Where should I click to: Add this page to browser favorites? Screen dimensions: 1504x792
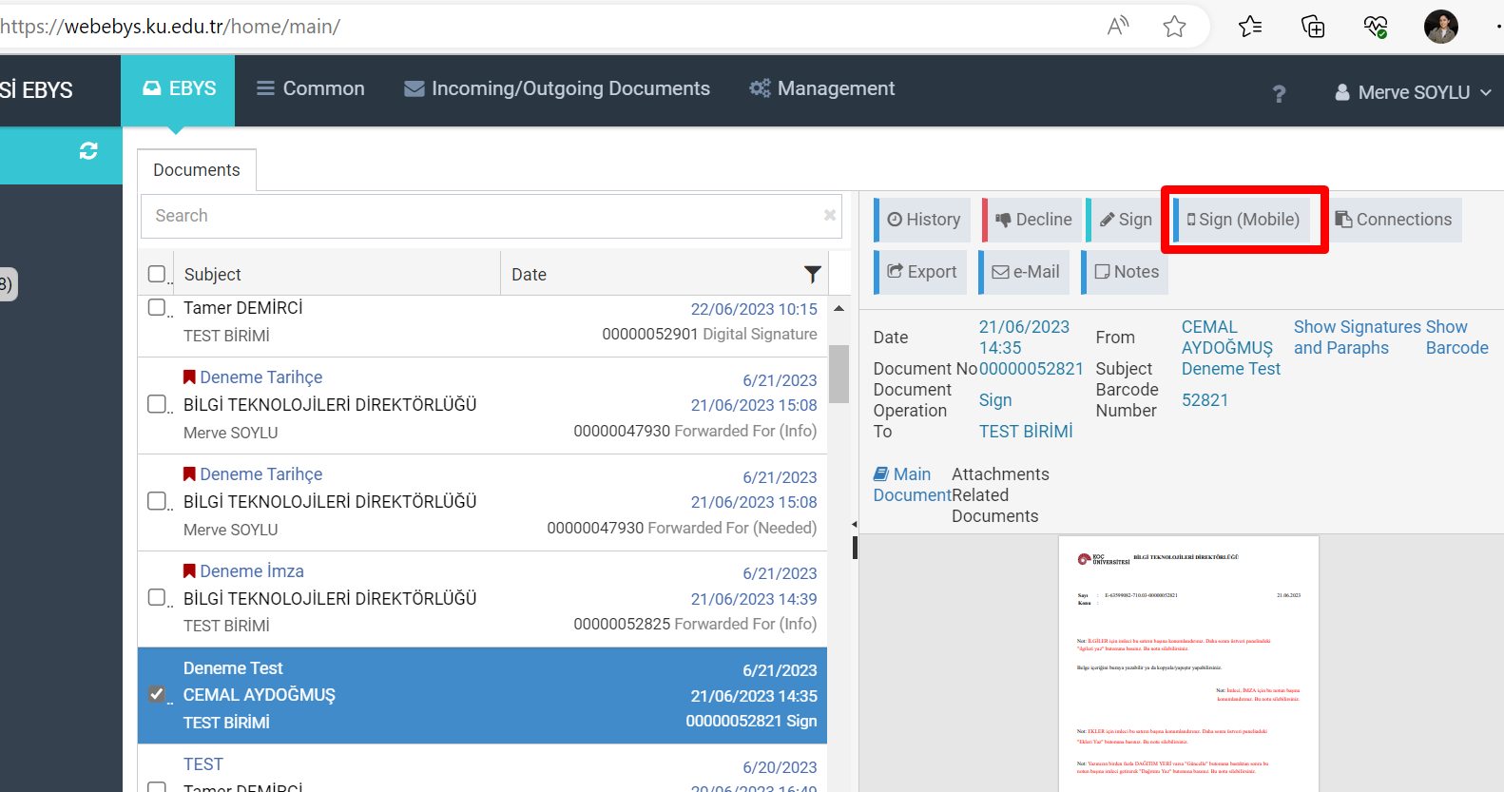click(x=1174, y=27)
